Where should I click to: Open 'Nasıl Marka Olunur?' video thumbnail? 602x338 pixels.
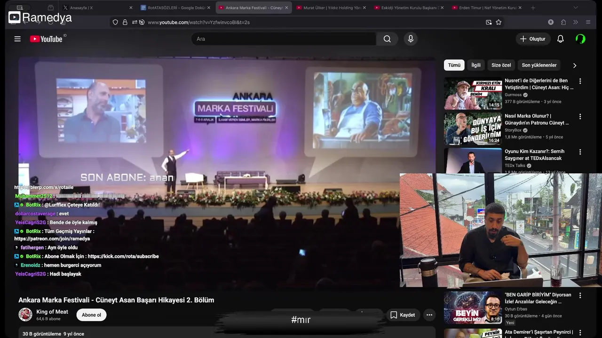point(473,129)
